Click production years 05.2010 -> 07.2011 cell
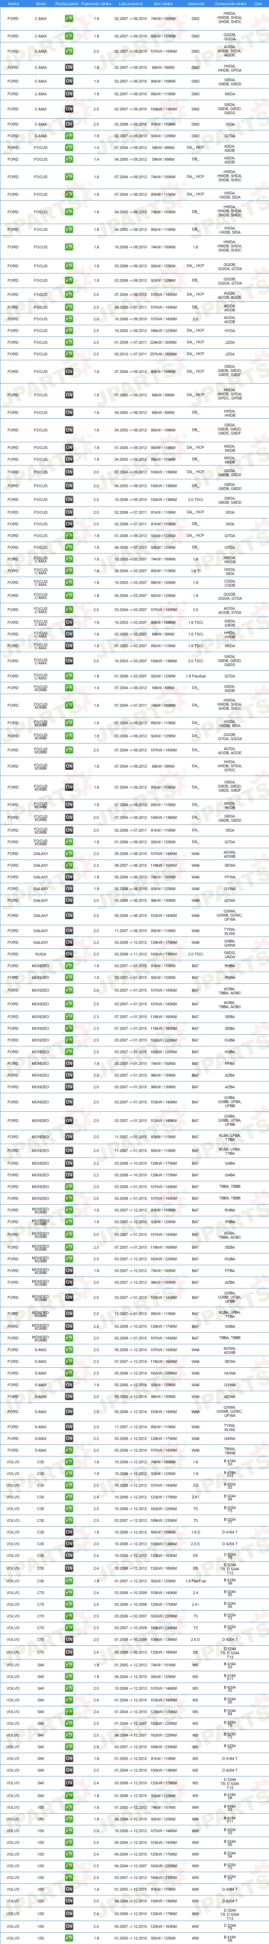Viewport: 269px width, 1944px height. (x=130, y=354)
